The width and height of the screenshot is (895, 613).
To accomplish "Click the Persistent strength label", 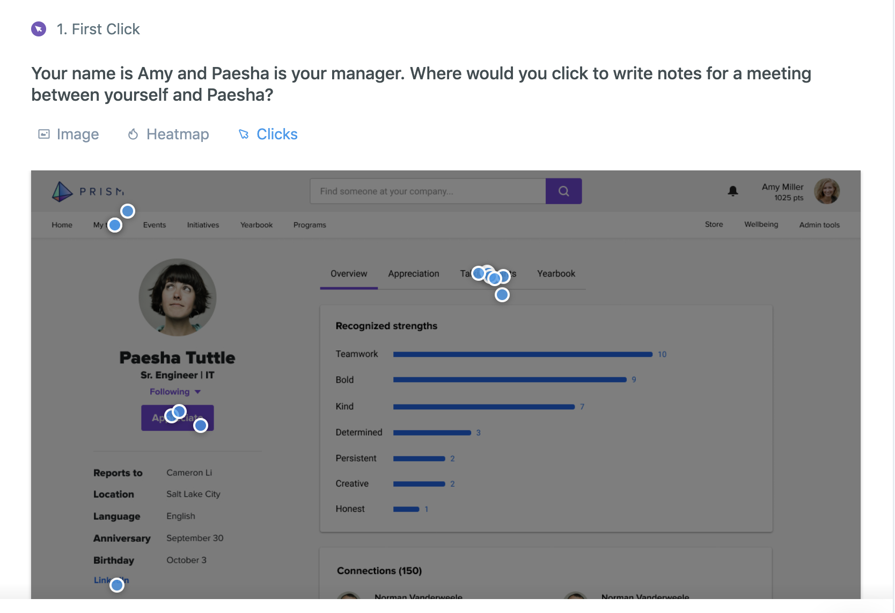I will coord(356,458).
